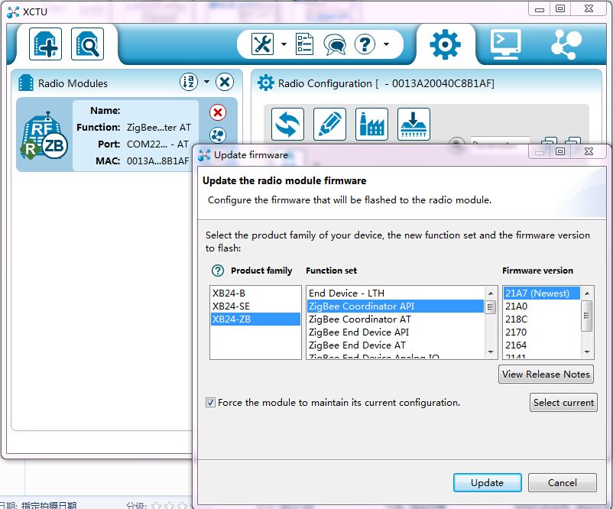Click Function set list scroll up arrow

[x=491, y=293]
